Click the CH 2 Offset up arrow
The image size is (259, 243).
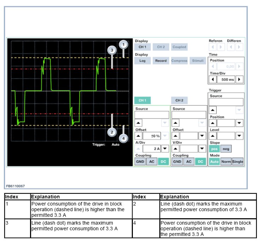click(x=176, y=136)
